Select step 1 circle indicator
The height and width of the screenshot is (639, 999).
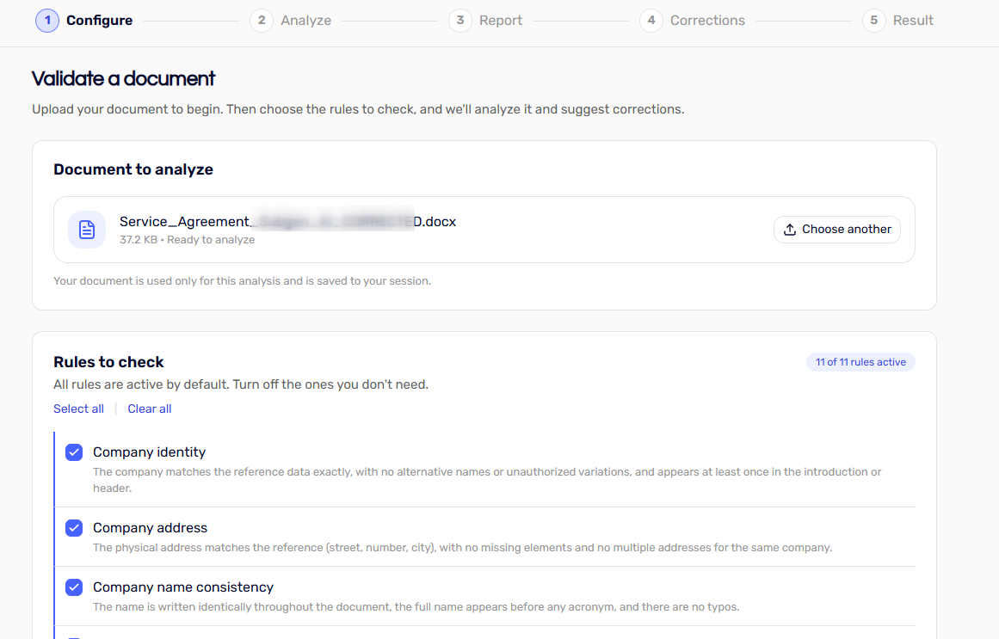pos(47,21)
